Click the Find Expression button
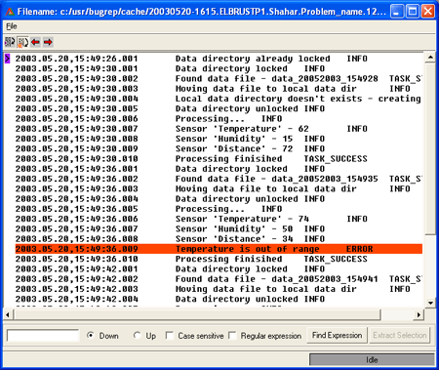The width and height of the screenshot is (439, 370). coord(337,335)
